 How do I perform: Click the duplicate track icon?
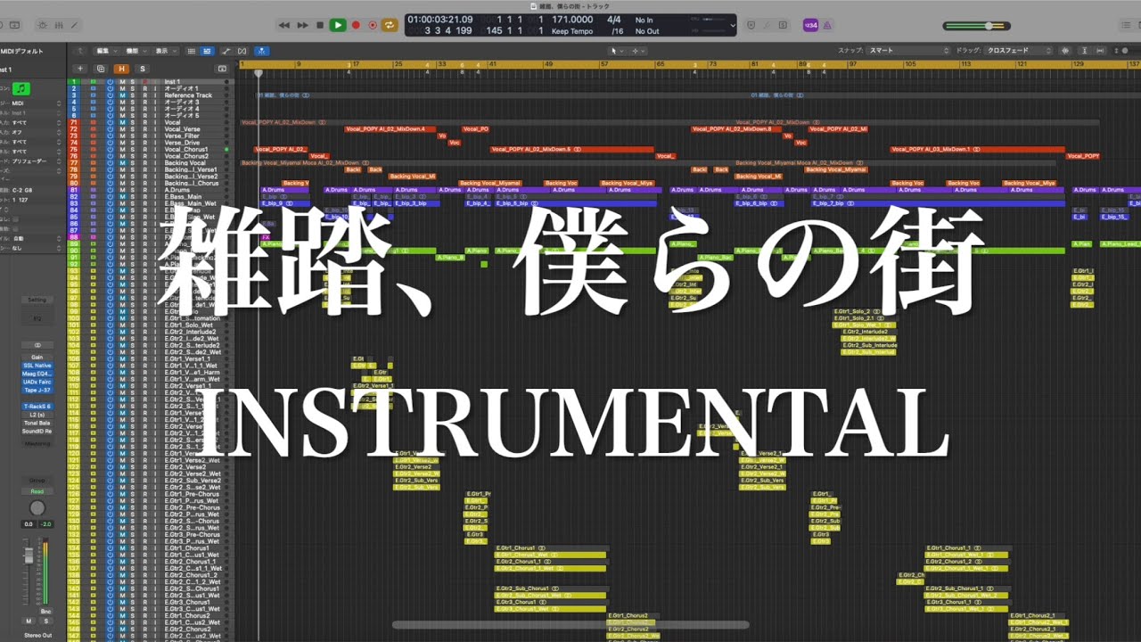pyautogui.click(x=101, y=69)
